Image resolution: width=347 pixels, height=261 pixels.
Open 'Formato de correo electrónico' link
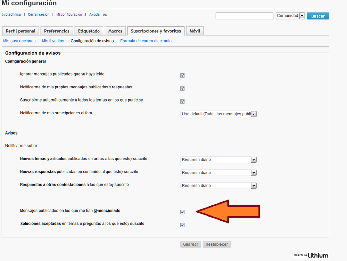point(147,41)
